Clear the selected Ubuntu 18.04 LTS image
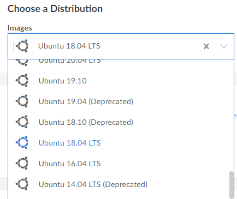 (x=206, y=46)
